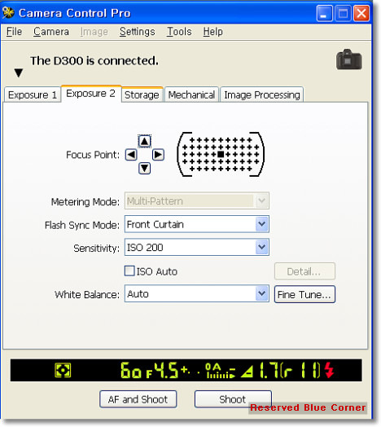This screenshot has height=427, width=381.
Task: Collapse panel using the black triangle under status
Action: [19, 73]
